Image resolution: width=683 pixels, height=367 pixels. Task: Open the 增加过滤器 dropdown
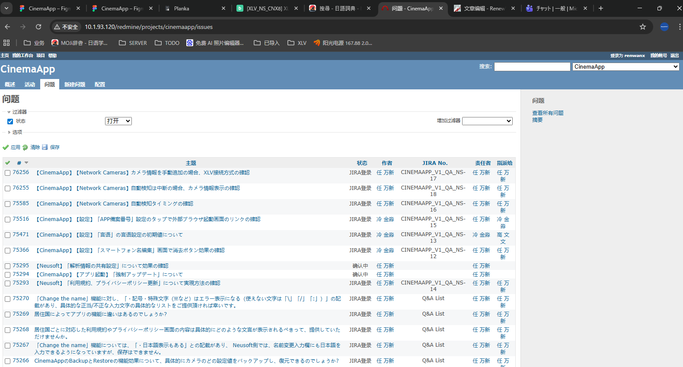(x=487, y=121)
